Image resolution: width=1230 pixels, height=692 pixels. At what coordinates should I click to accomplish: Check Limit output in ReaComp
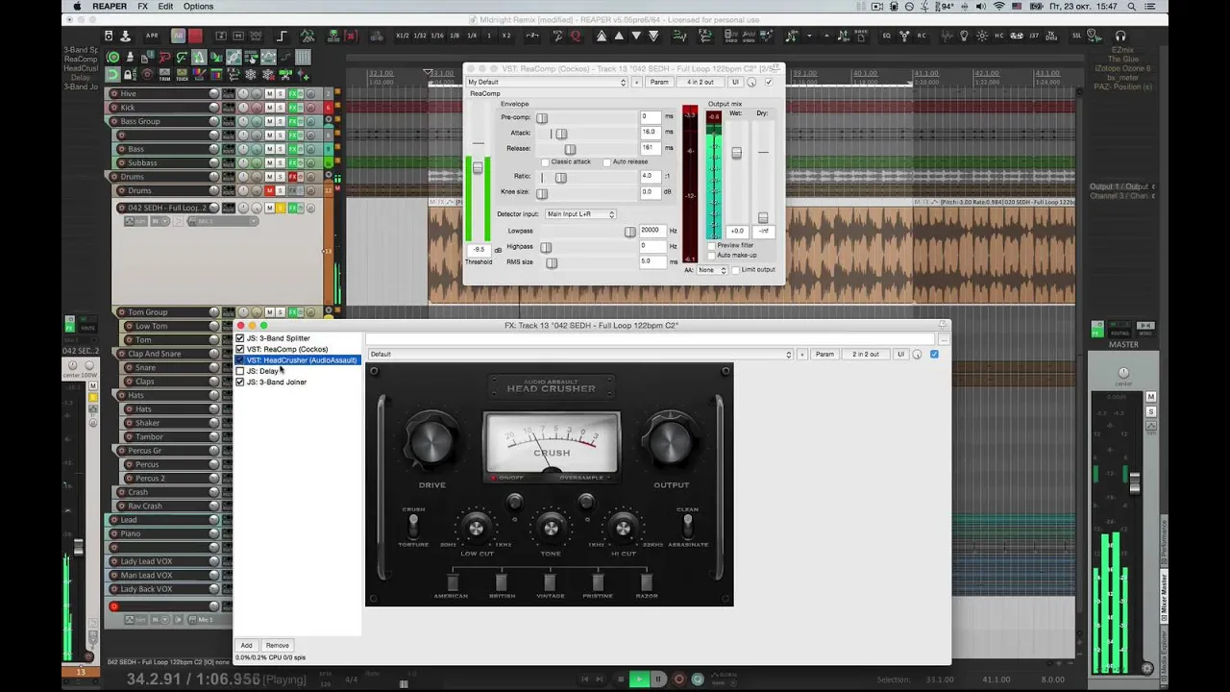735,270
